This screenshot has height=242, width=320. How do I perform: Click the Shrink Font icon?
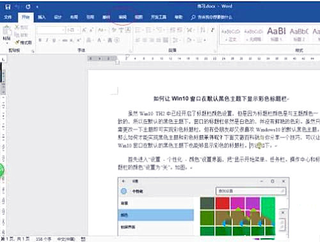(92, 30)
